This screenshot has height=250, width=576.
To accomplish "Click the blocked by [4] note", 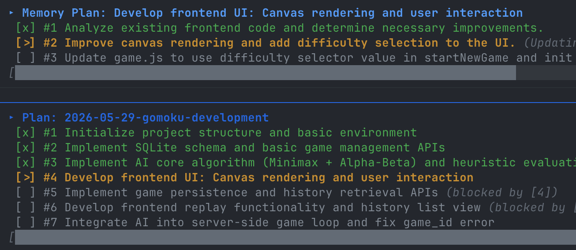I will (x=502, y=193).
